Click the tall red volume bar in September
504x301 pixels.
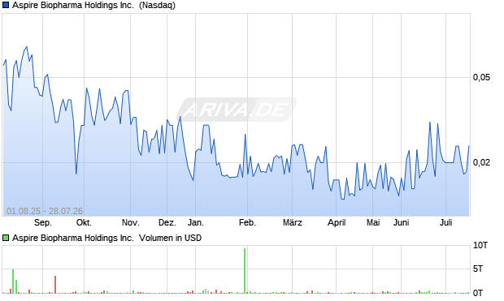click(x=55, y=285)
